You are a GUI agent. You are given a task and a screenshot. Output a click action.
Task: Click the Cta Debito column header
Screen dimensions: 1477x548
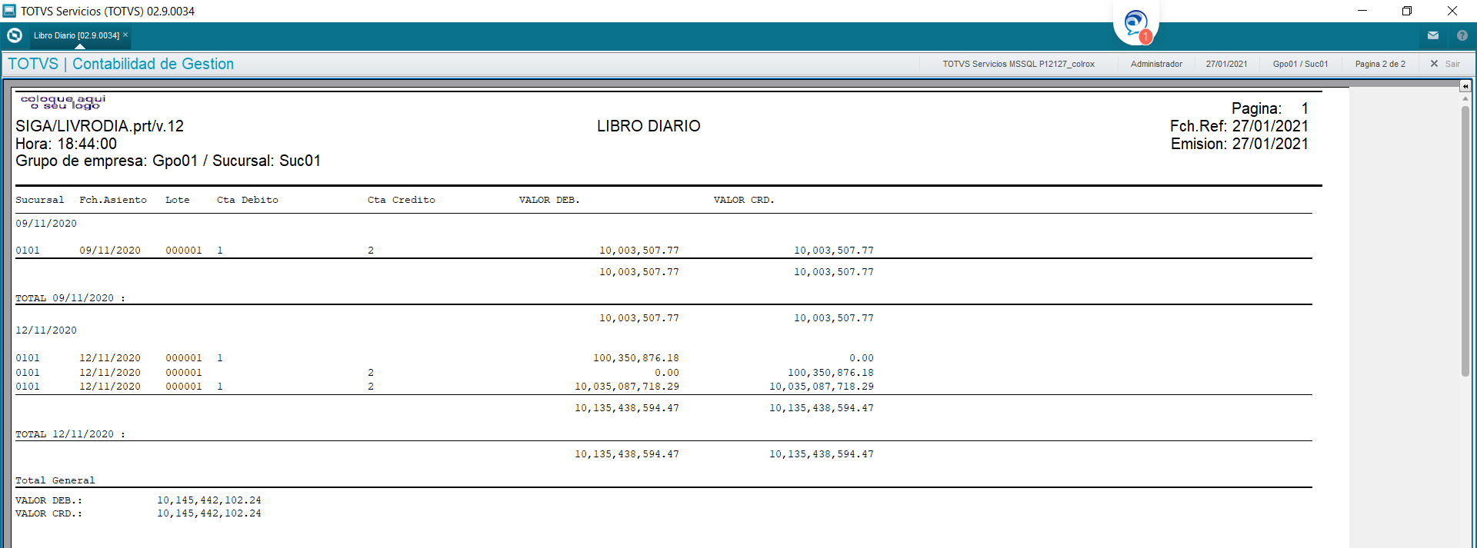pos(248,200)
